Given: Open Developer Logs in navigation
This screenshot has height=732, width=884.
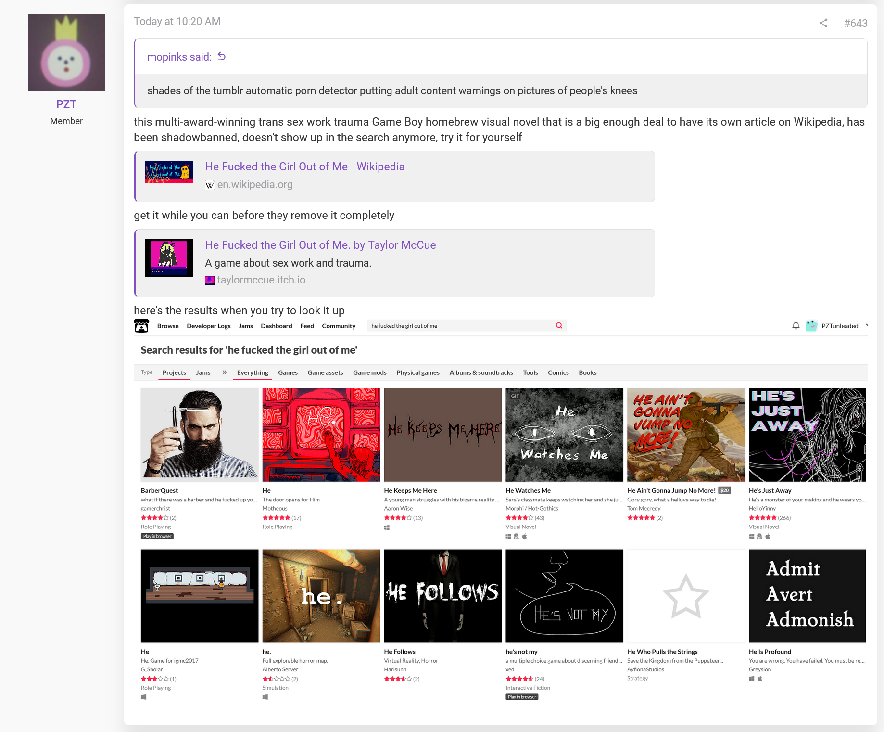Looking at the screenshot, I should (x=209, y=326).
